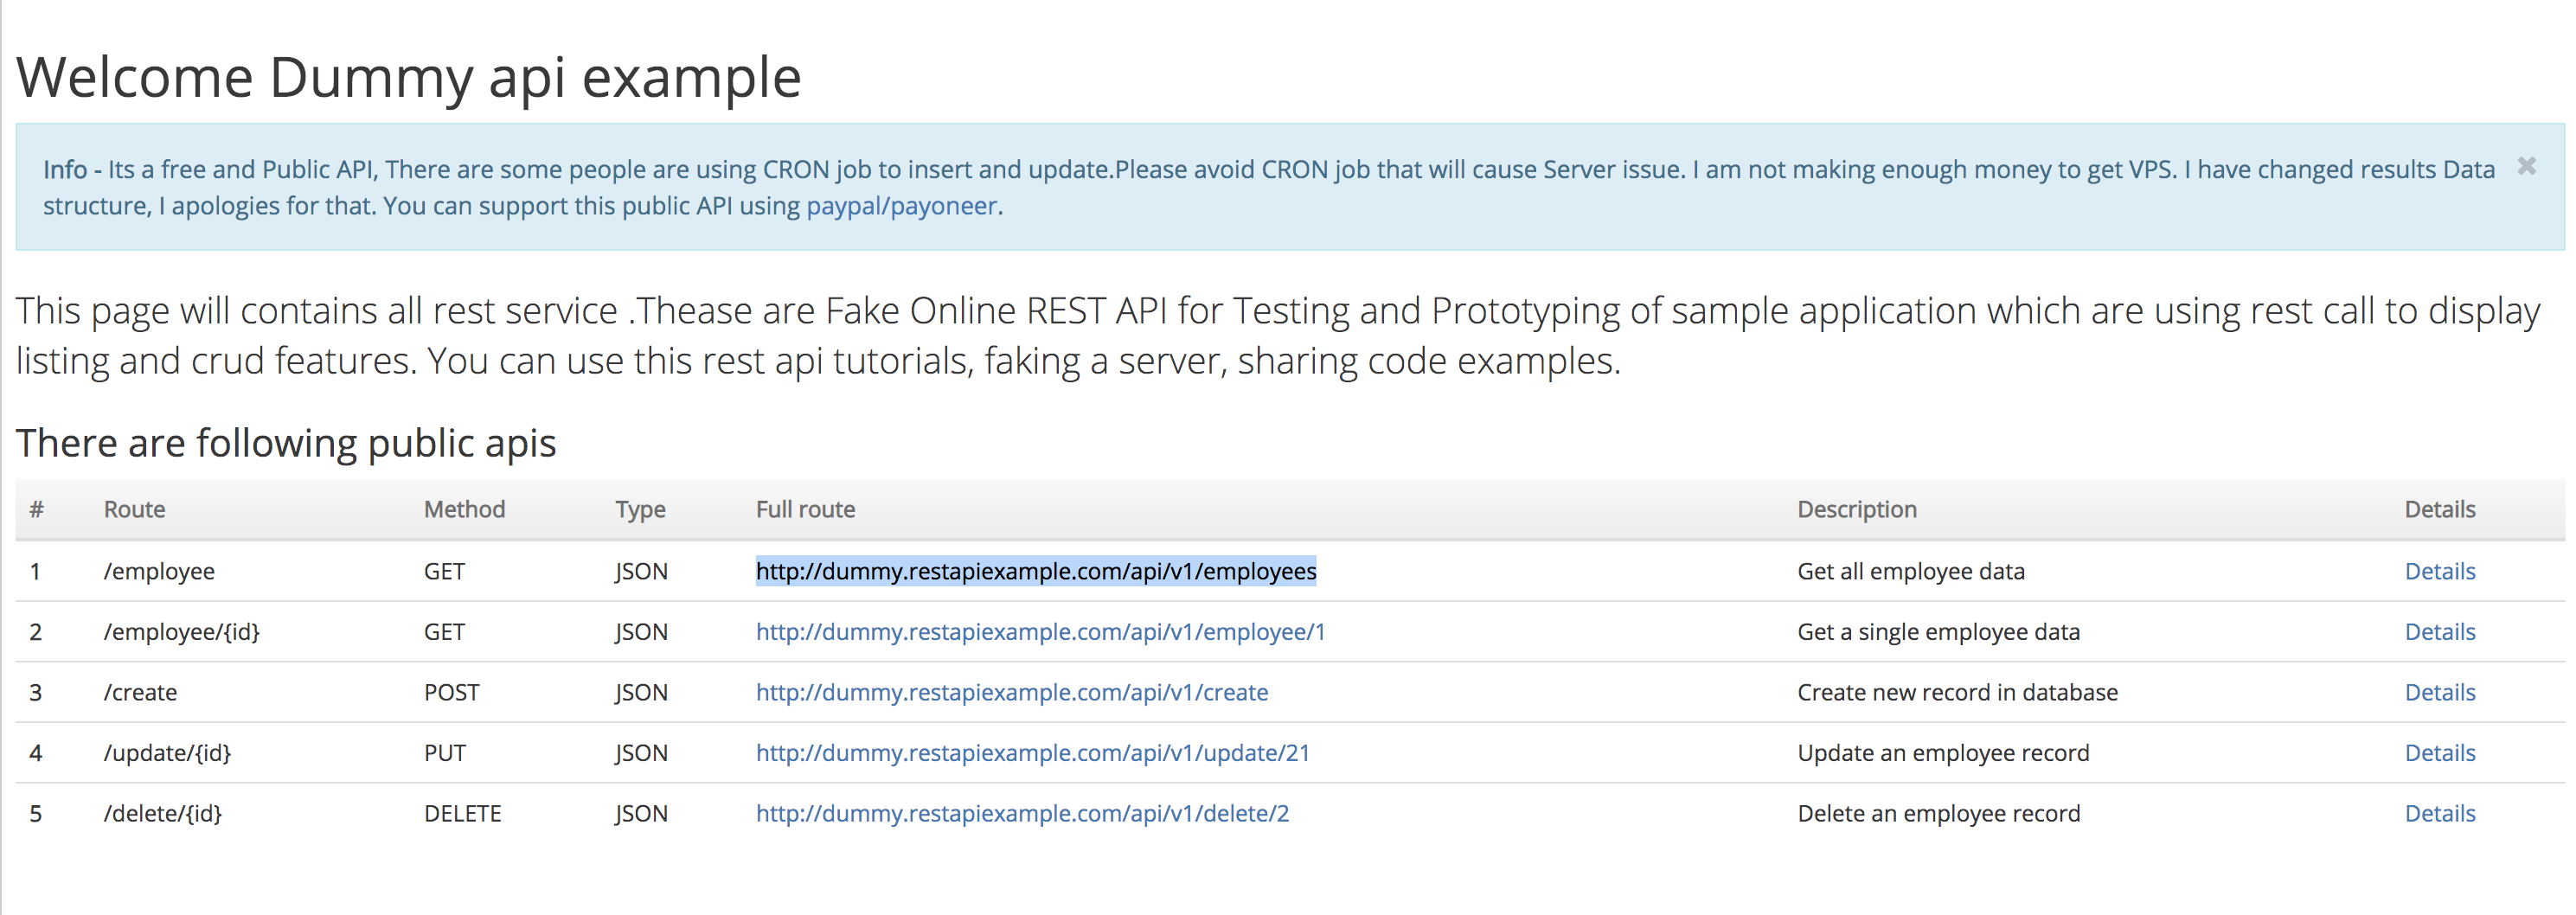Click JSON type in the /update/{id} row
The height and width of the screenshot is (915, 2576).
tap(641, 753)
